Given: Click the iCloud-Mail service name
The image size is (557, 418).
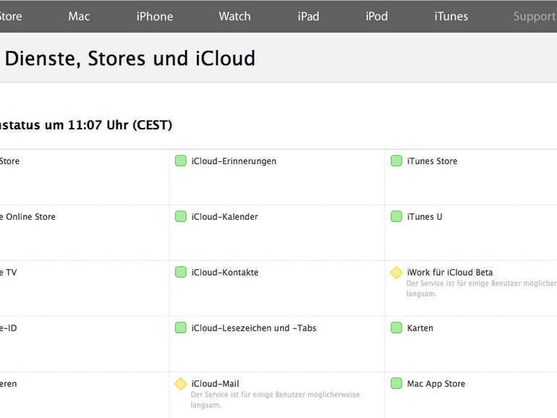Looking at the screenshot, I should (x=216, y=383).
